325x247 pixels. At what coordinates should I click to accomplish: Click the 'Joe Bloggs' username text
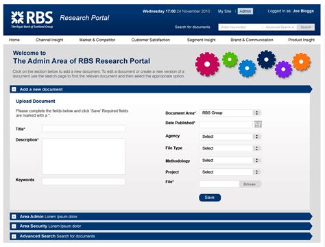pyautogui.click(x=303, y=11)
